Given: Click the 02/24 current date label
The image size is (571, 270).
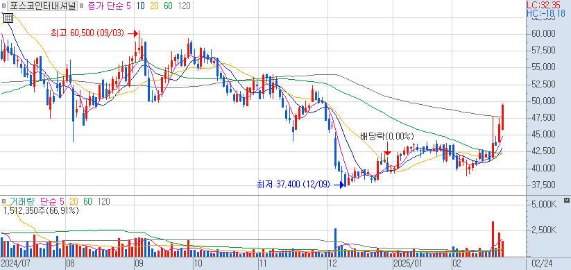Looking at the screenshot, I should pyautogui.click(x=543, y=263).
